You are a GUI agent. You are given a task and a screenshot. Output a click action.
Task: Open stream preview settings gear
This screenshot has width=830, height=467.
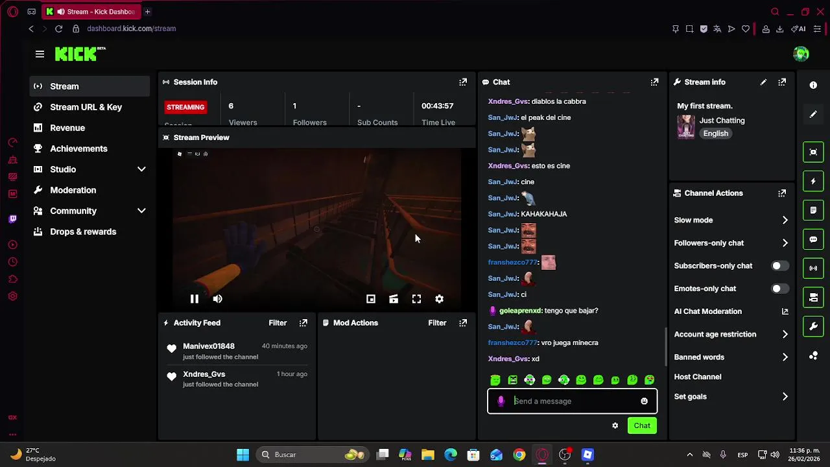tap(439, 299)
